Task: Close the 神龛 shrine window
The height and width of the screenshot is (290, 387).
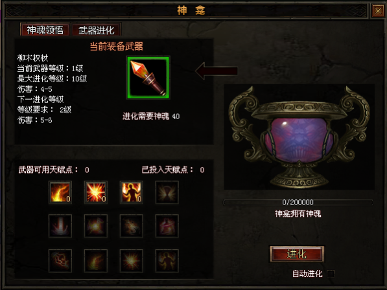Action: pyautogui.click(x=378, y=10)
